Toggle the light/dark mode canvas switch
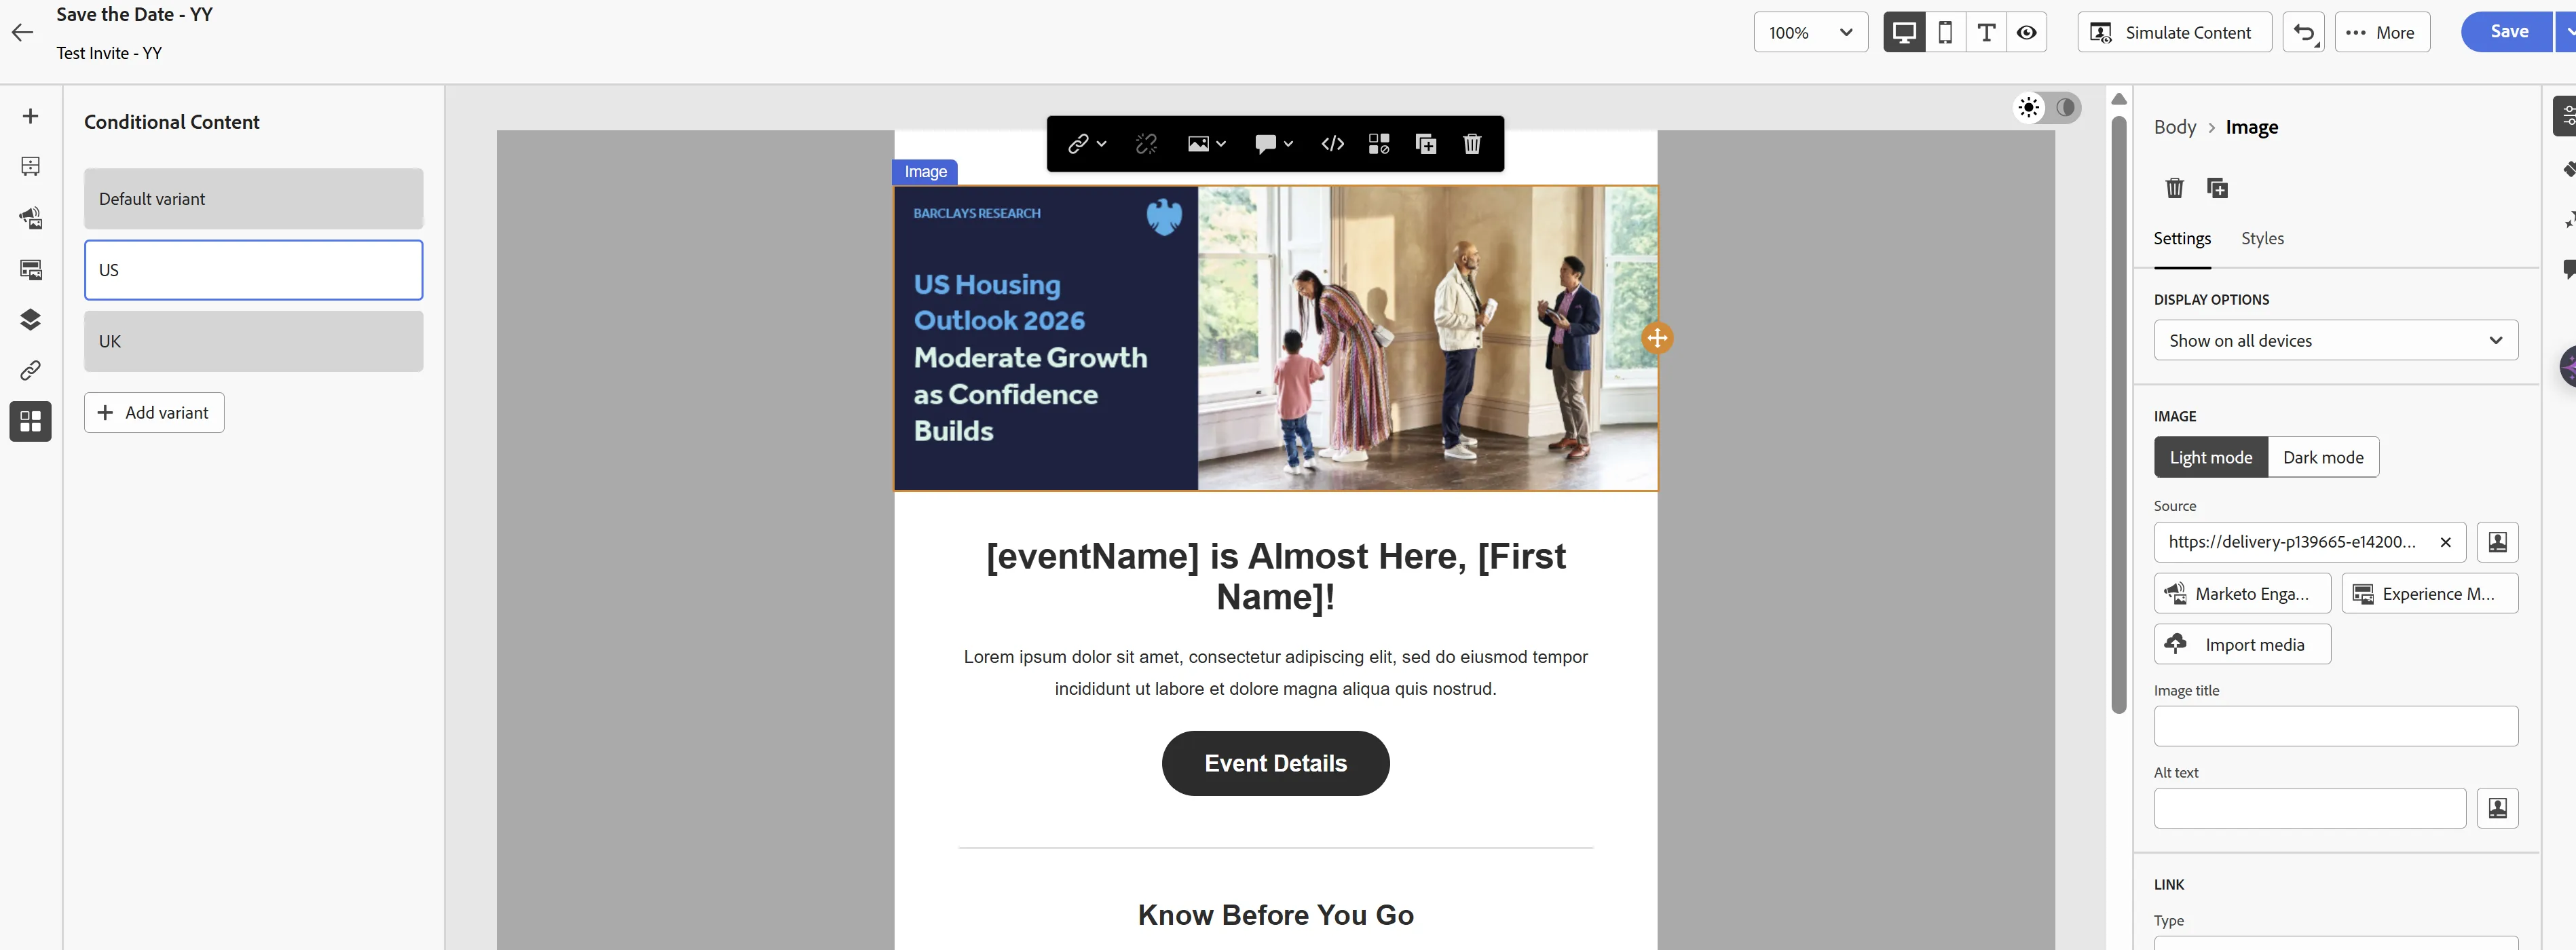2576x950 pixels. 2047,108
